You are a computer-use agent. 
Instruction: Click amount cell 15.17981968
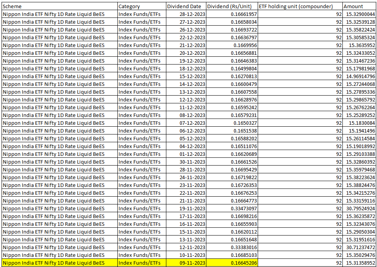[x=359, y=69]
